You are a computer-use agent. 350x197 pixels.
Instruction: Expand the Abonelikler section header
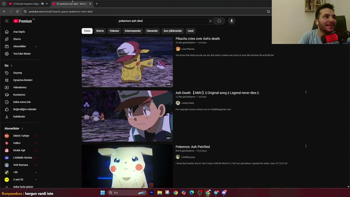coord(14,129)
